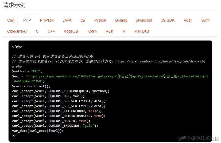The height and width of the screenshot is (143, 221).
Task: Switch to the Node.JS tab
Action: pyautogui.click(x=71, y=31)
